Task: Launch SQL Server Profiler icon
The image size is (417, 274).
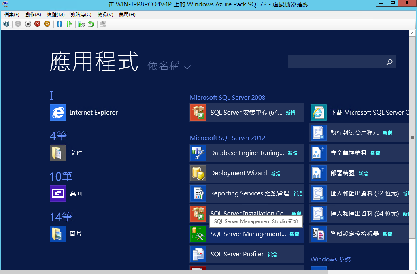Action: (198, 254)
